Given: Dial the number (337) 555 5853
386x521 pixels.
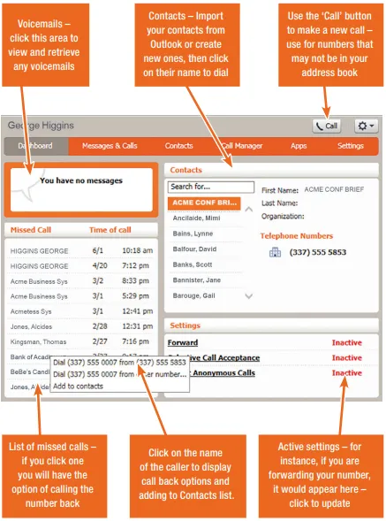Looking at the screenshot, I should pyautogui.click(x=318, y=252).
